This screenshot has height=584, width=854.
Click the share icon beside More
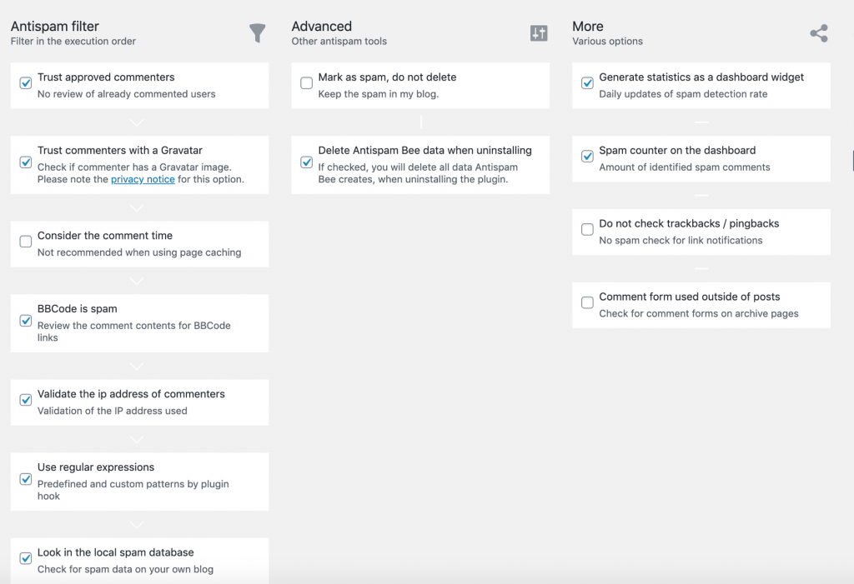pos(819,33)
